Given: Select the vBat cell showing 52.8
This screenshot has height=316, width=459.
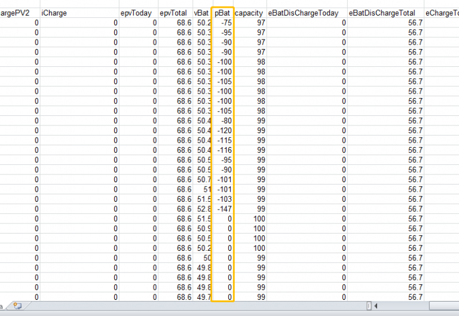Looking at the screenshot, I should 202,209.
